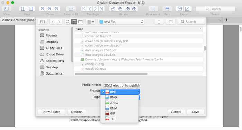Screen dimensions: 242x130
Task: Click the Share icon in dialog
Action: [159, 22]
